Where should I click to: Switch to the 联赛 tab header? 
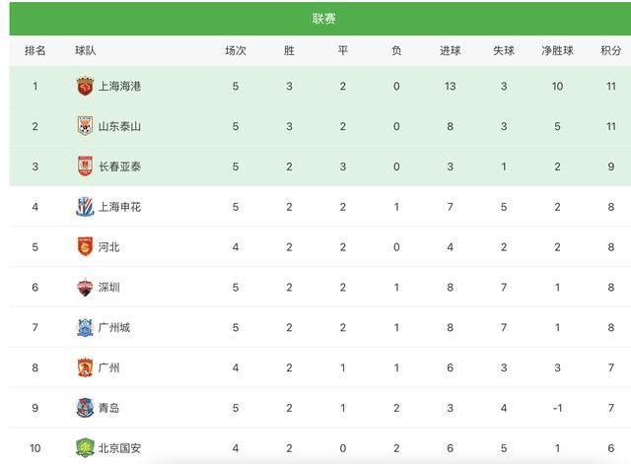click(323, 19)
